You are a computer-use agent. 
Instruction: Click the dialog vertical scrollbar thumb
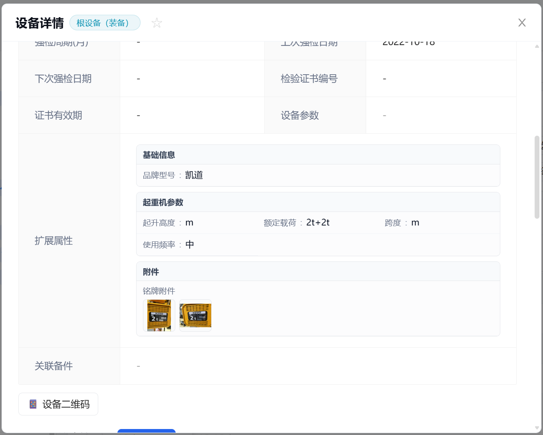(x=537, y=177)
